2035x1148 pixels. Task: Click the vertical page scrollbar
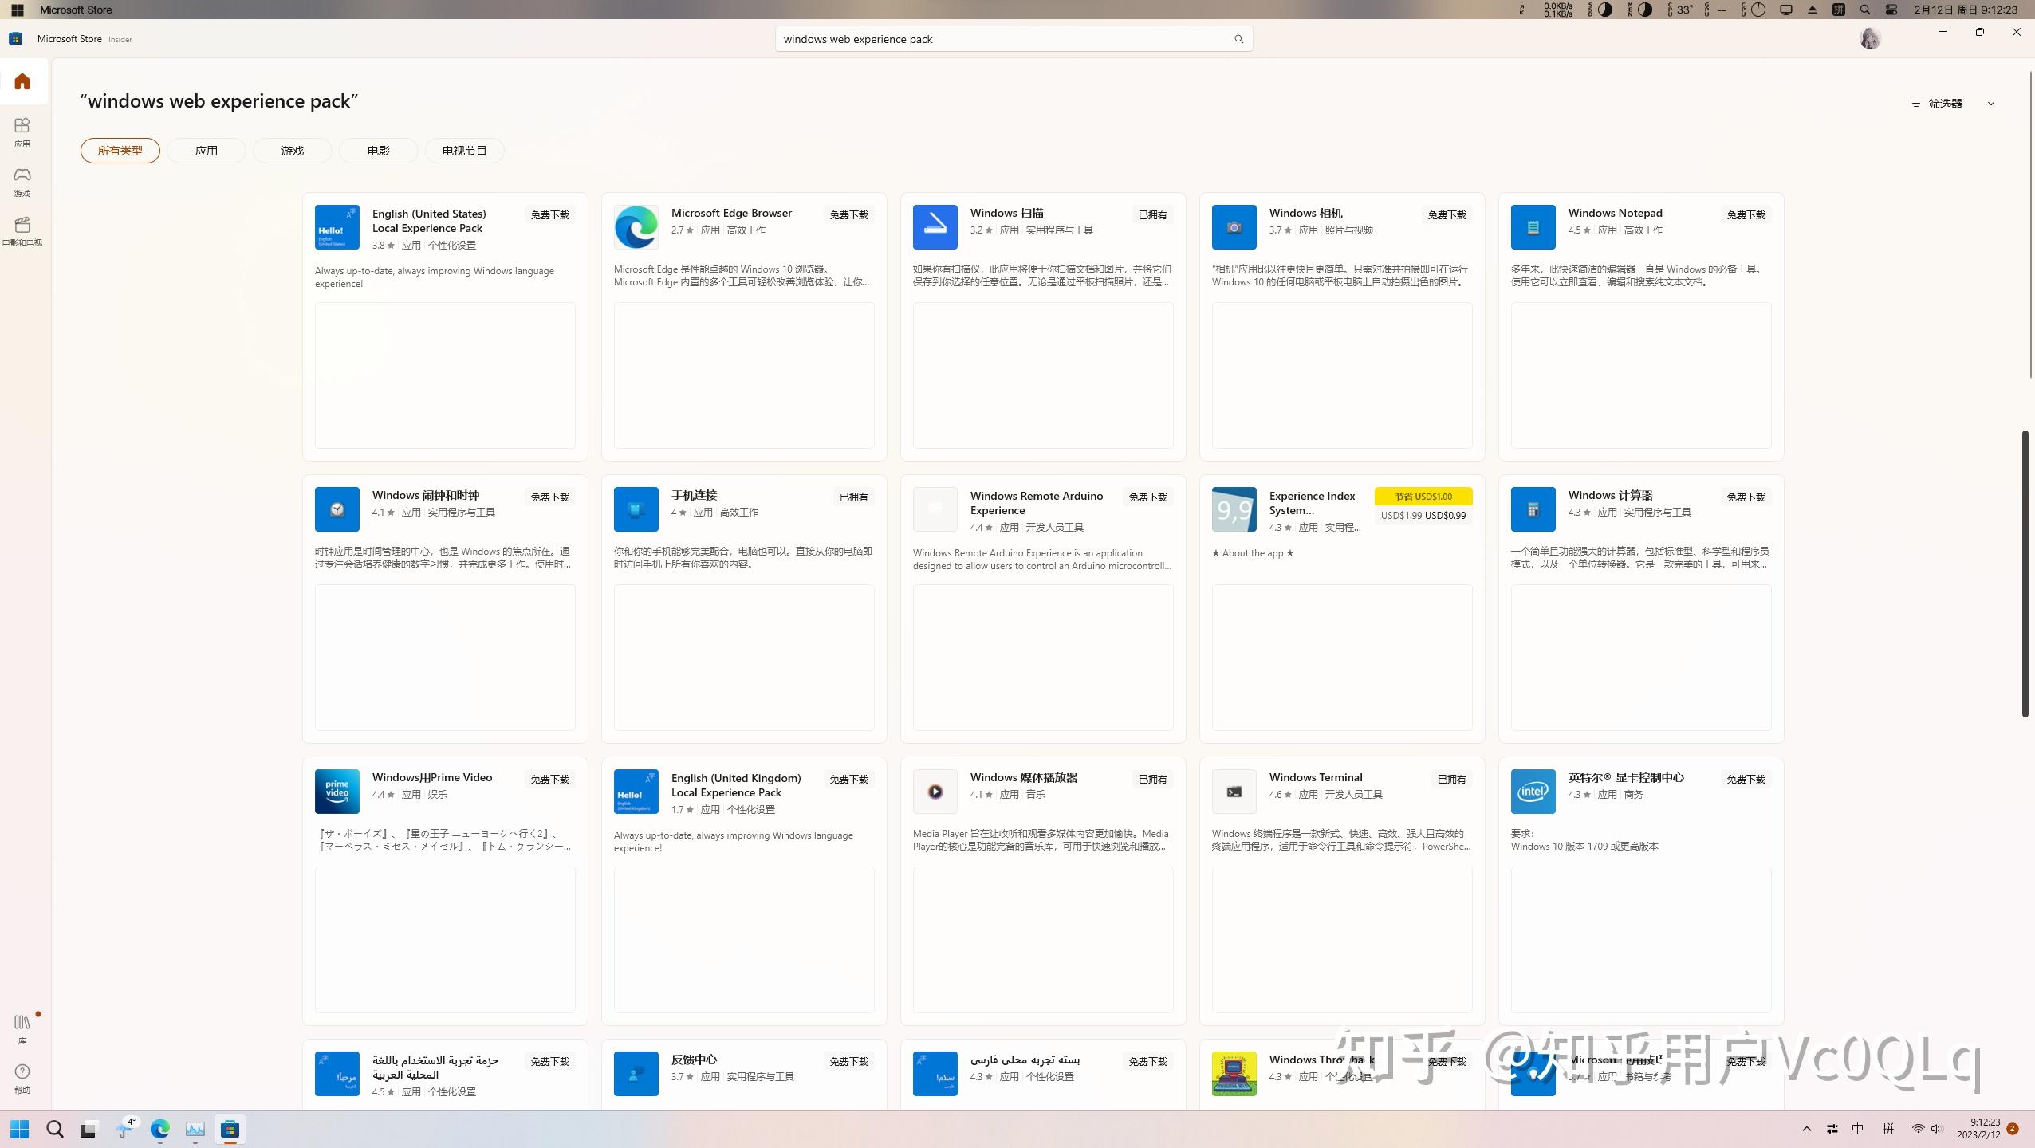tap(2025, 573)
